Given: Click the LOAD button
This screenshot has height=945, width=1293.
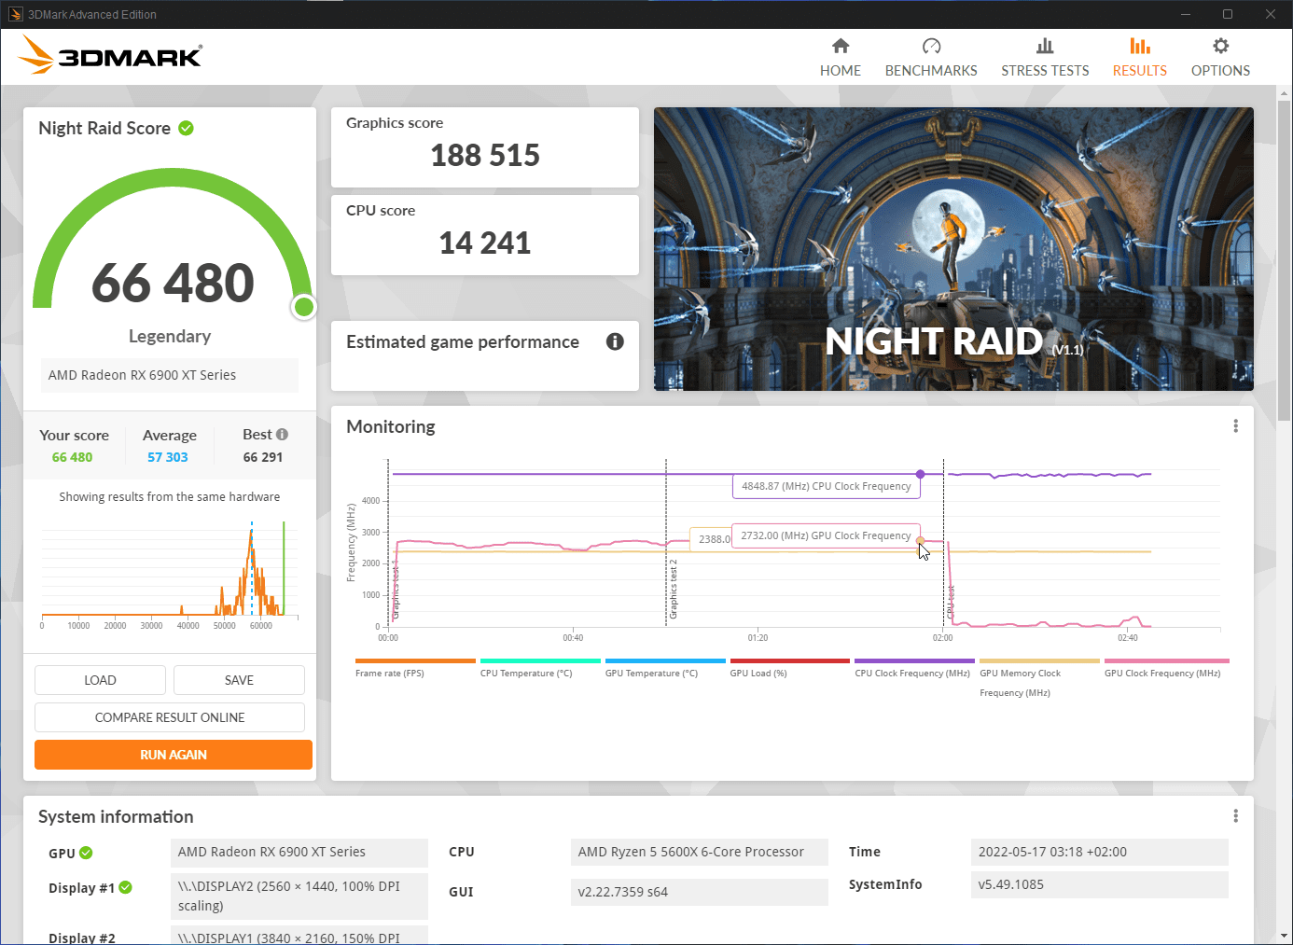Looking at the screenshot, I should 100,680.
